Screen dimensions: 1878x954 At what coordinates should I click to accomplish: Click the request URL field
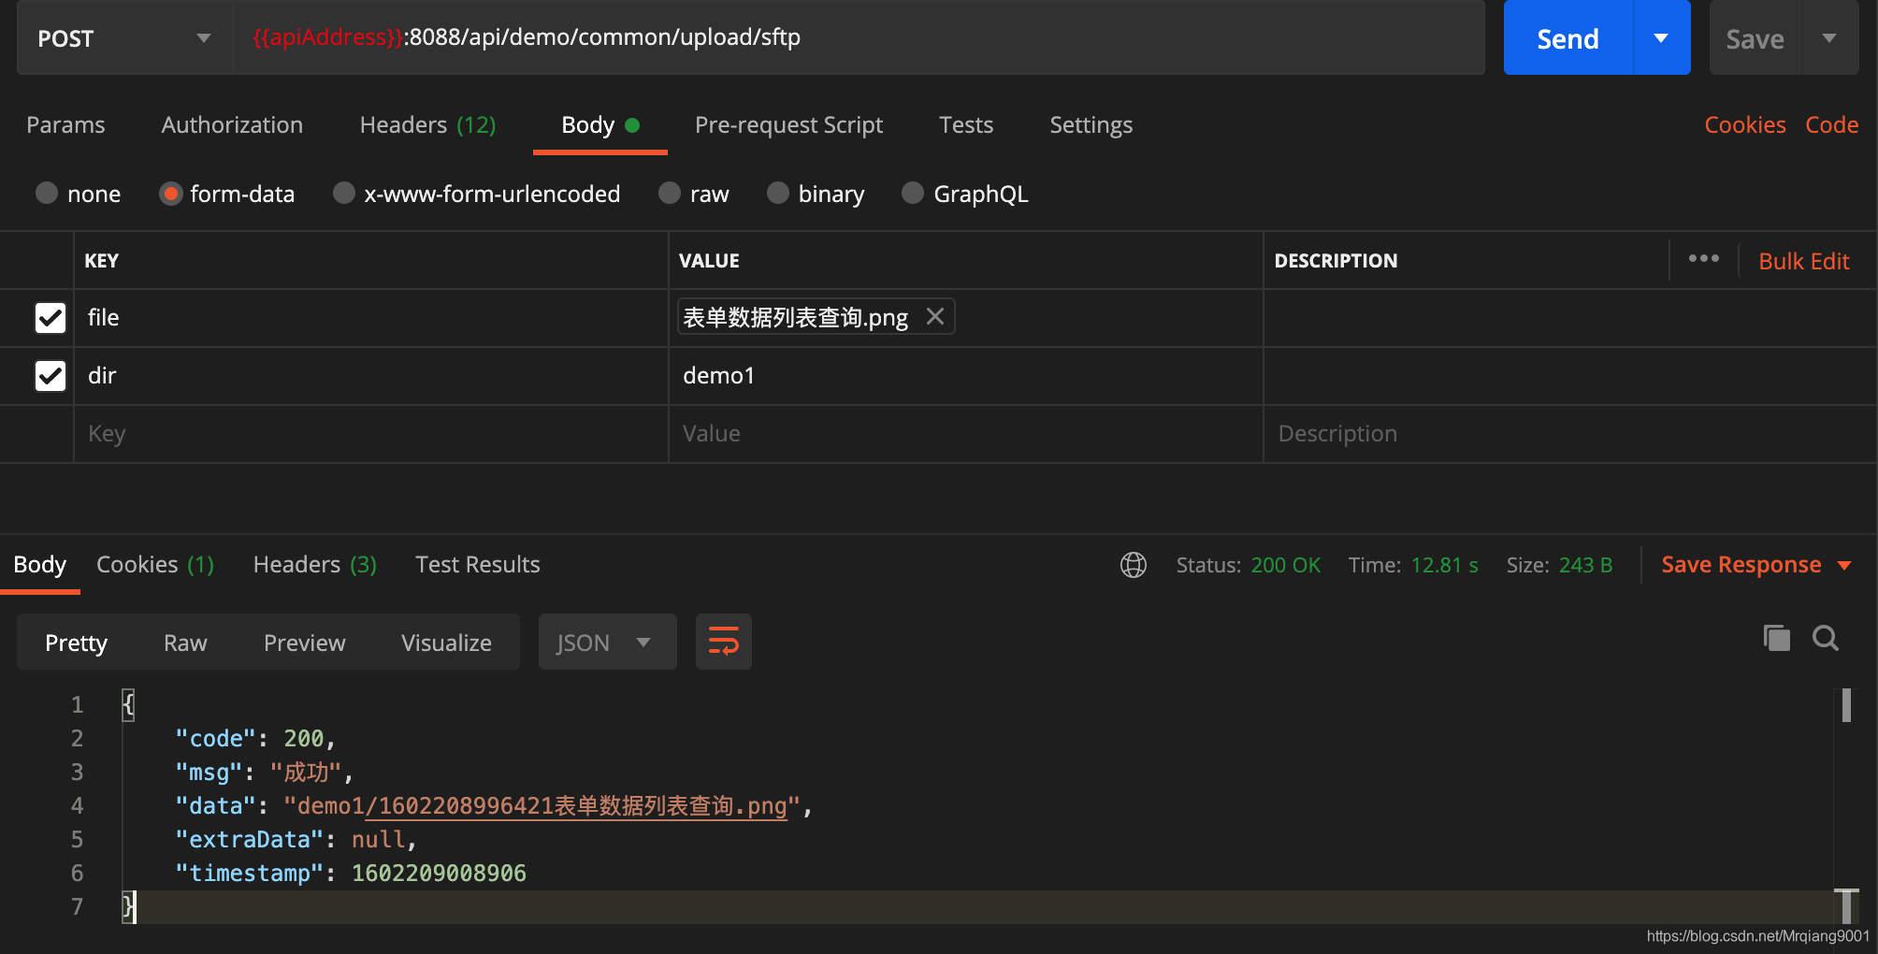pyautogui.click(x=859, y=37)
